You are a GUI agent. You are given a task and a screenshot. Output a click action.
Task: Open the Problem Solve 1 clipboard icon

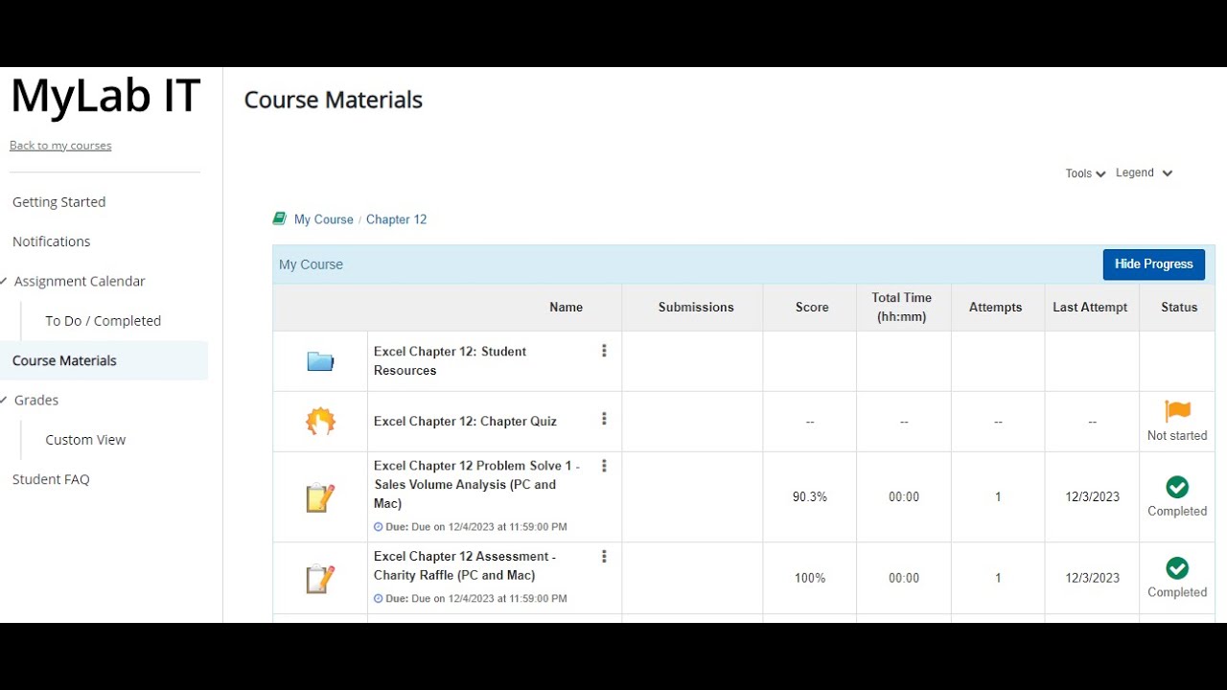pos(320,497)
